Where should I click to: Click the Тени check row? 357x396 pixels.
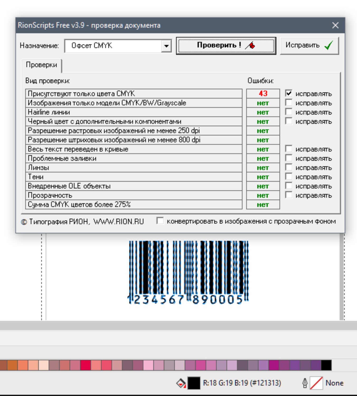tap(134, 177)
